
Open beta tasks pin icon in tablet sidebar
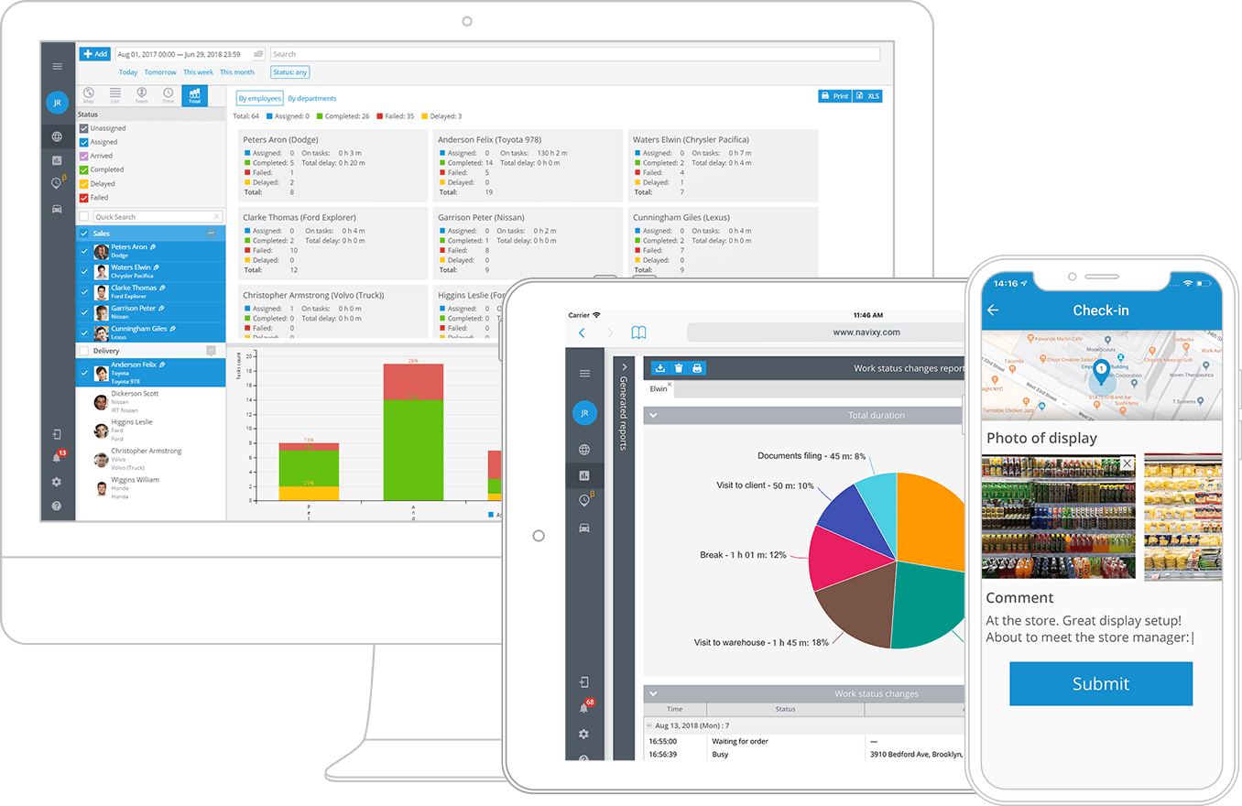tap(586, 500)
